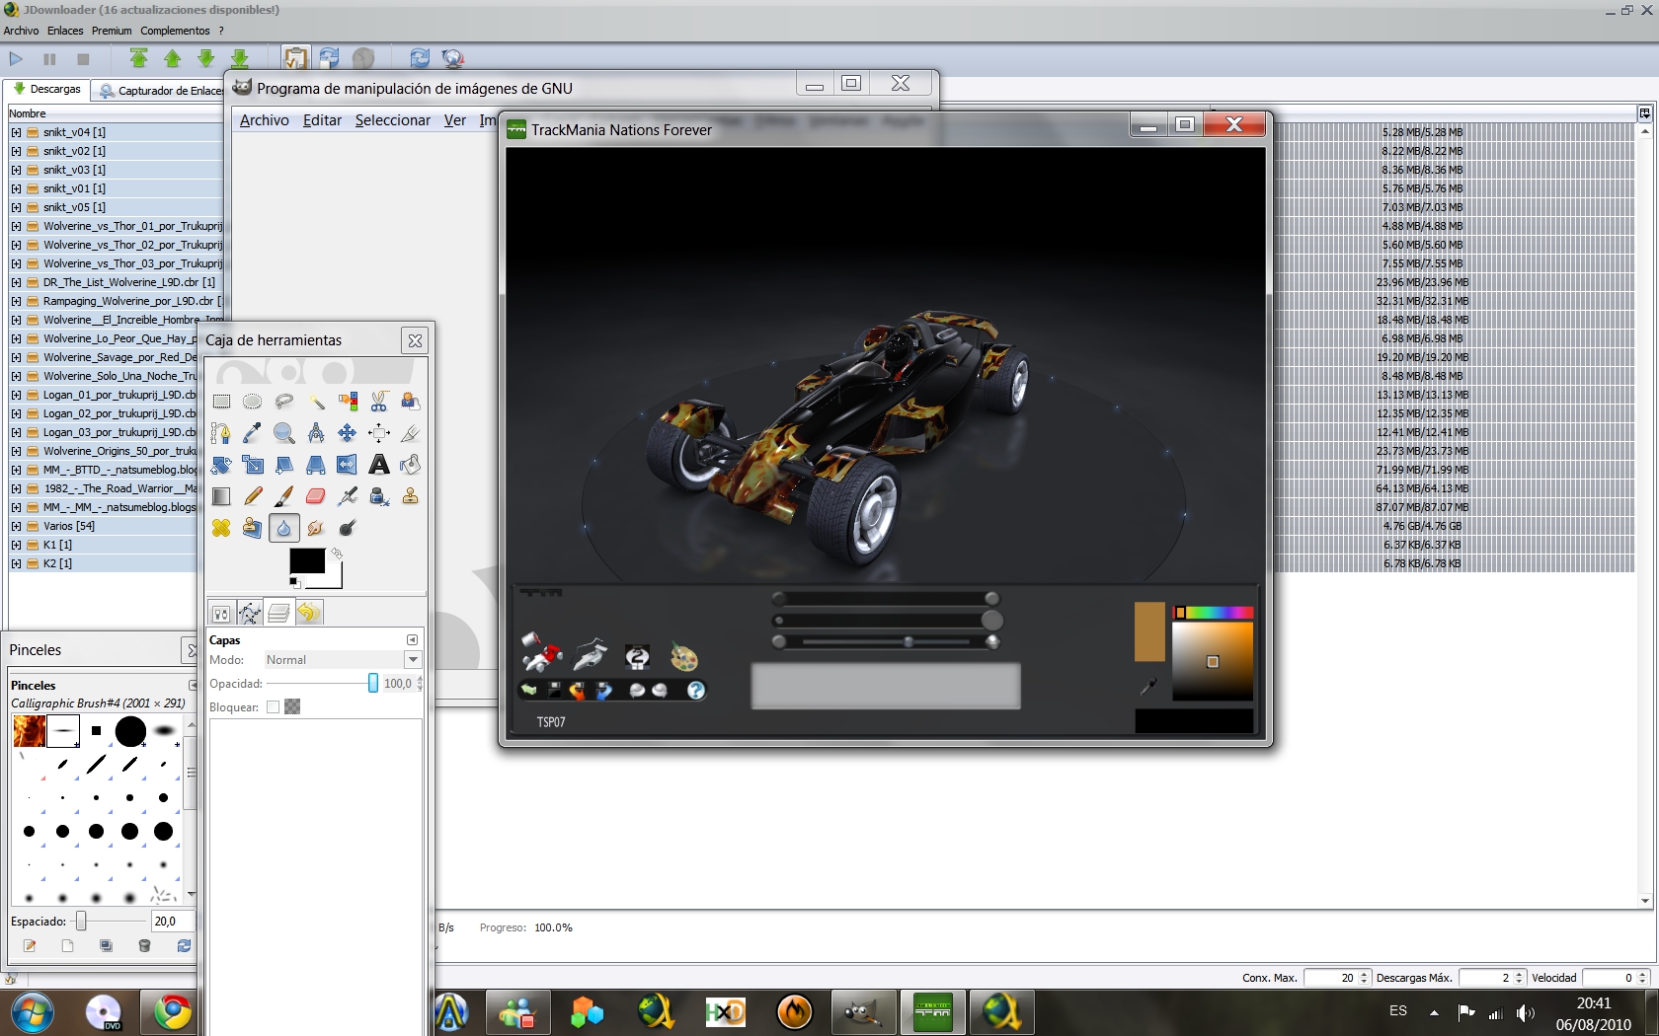1659x1036 pixels.
Task: Open GIMP Ver menu
Action: tap(455, 120)
